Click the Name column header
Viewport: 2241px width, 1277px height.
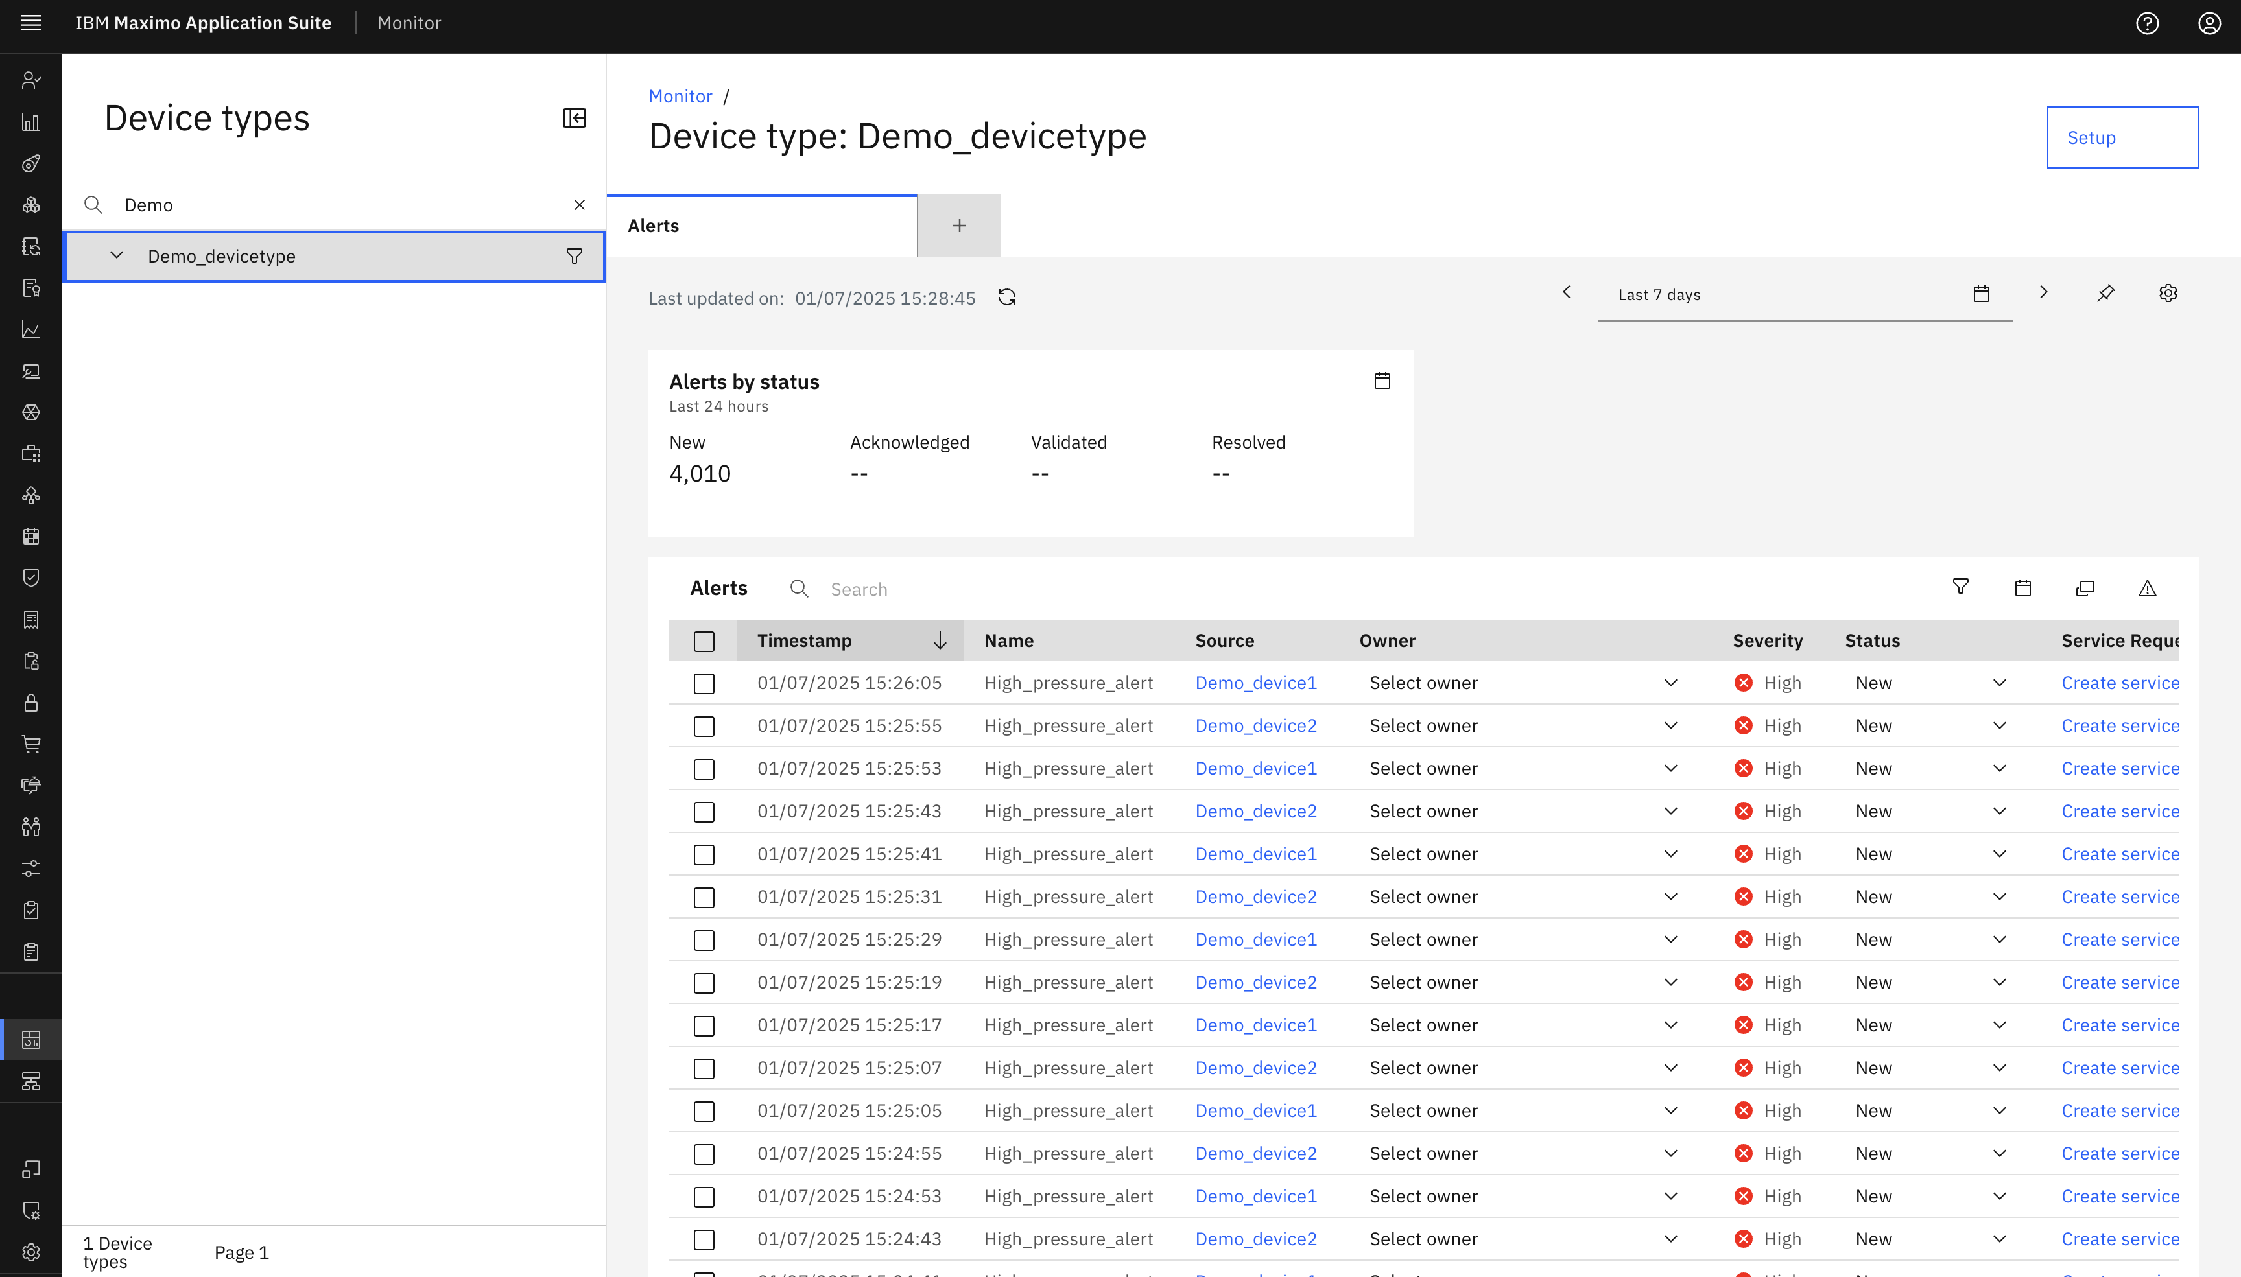coord(1009,640)
